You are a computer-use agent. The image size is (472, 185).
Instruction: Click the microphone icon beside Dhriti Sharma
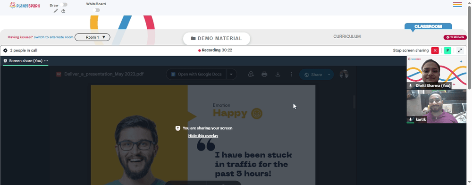[x=410, y=86]
